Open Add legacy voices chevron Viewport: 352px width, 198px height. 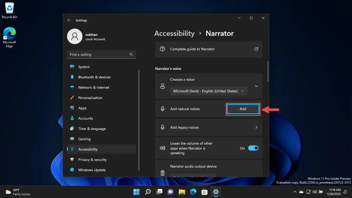[x=256, y=127]
